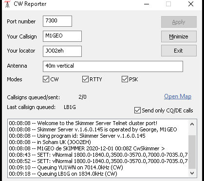This screenshot has width=204, height=181.
Task: Open the Open Map link
Action: [x=178, y=96]
